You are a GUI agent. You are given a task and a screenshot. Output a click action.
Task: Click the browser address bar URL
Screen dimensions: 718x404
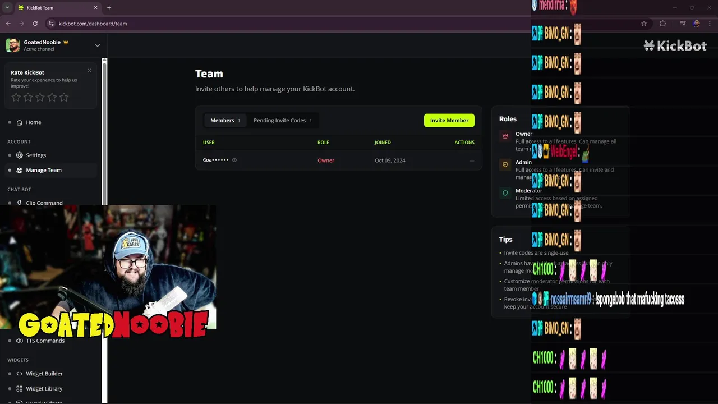point(93,24)
